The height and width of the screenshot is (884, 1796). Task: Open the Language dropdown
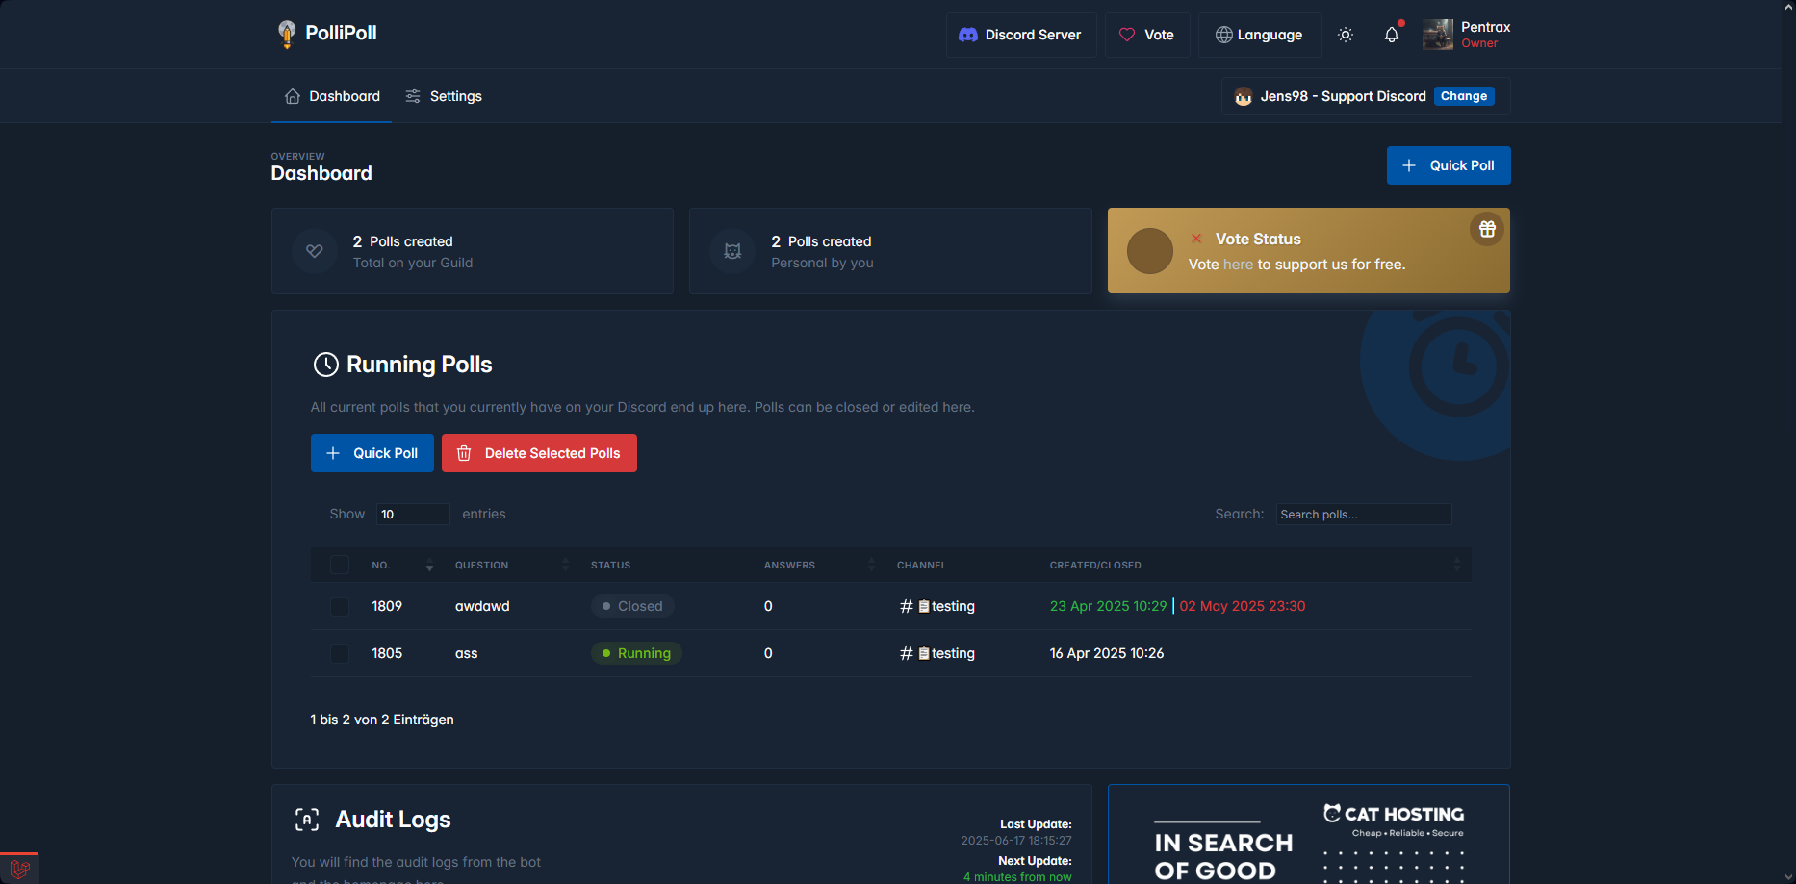pyautogui.click(x=1259, y=35)
